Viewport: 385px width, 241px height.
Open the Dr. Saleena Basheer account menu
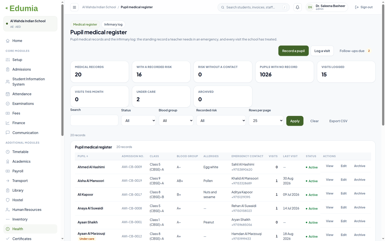[x=327, y=7]
